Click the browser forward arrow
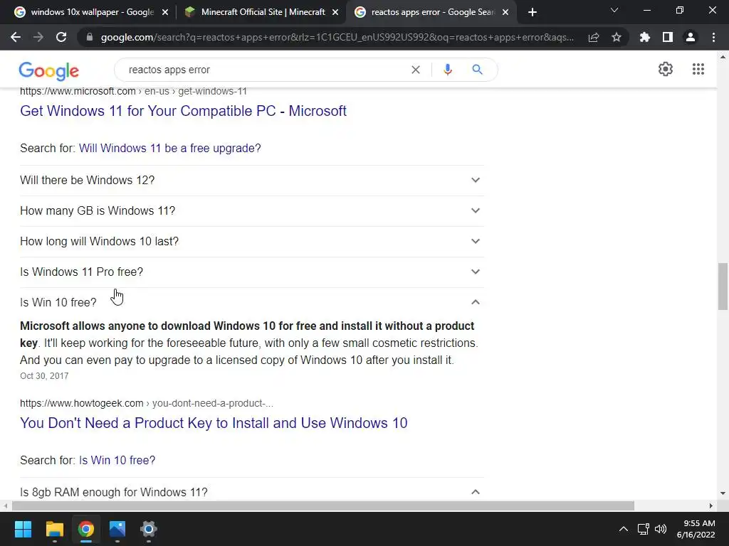 38,37
